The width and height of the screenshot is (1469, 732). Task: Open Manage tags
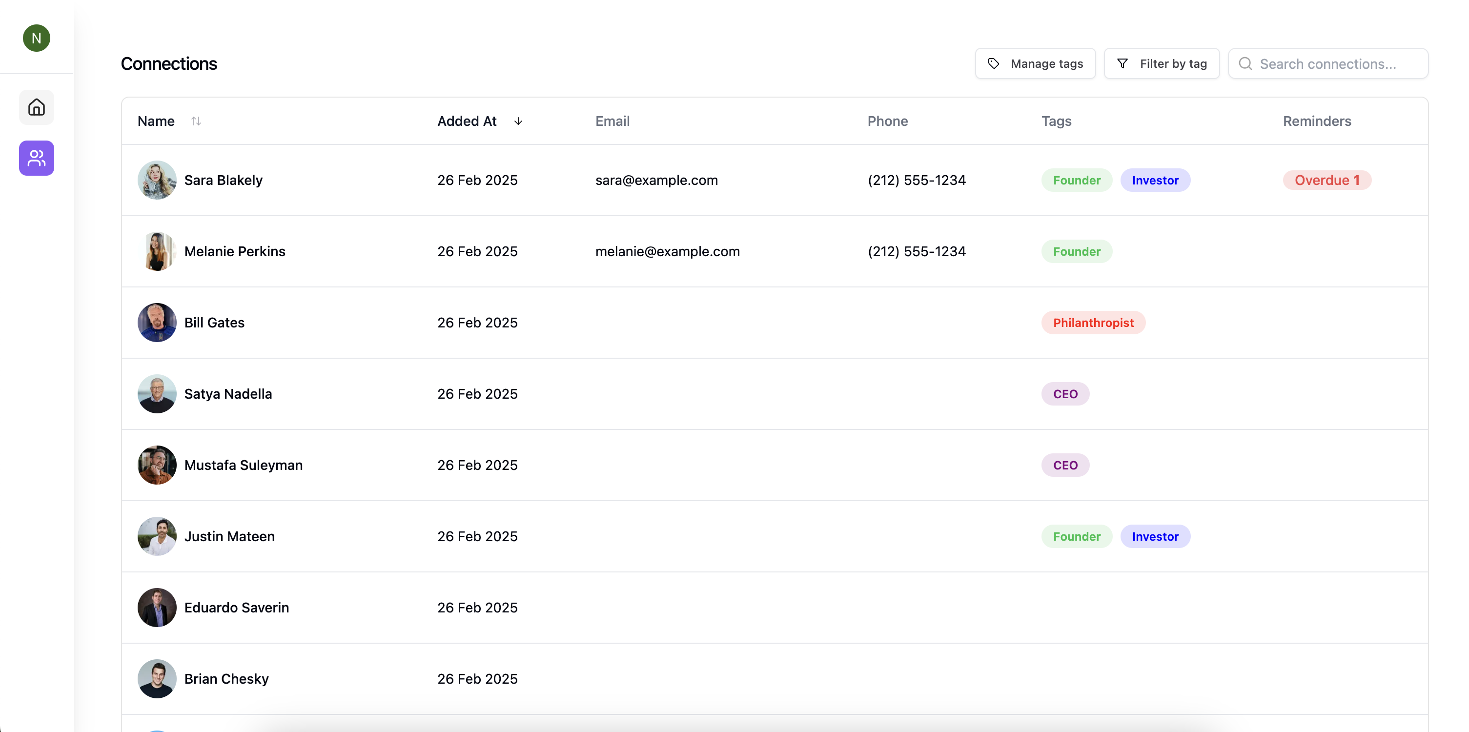pyautogui.click(x=1035, y=64)
